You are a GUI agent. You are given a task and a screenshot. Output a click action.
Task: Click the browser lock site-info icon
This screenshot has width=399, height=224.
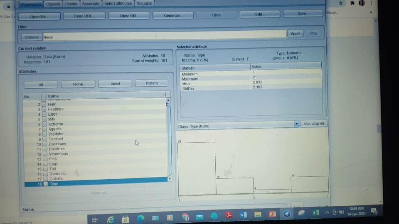[8, 7]
